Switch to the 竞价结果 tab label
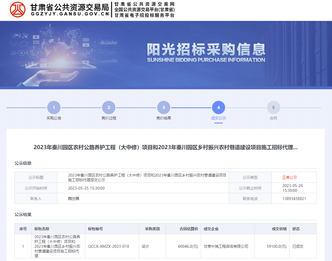332x261 pixels. coord(164,118)
